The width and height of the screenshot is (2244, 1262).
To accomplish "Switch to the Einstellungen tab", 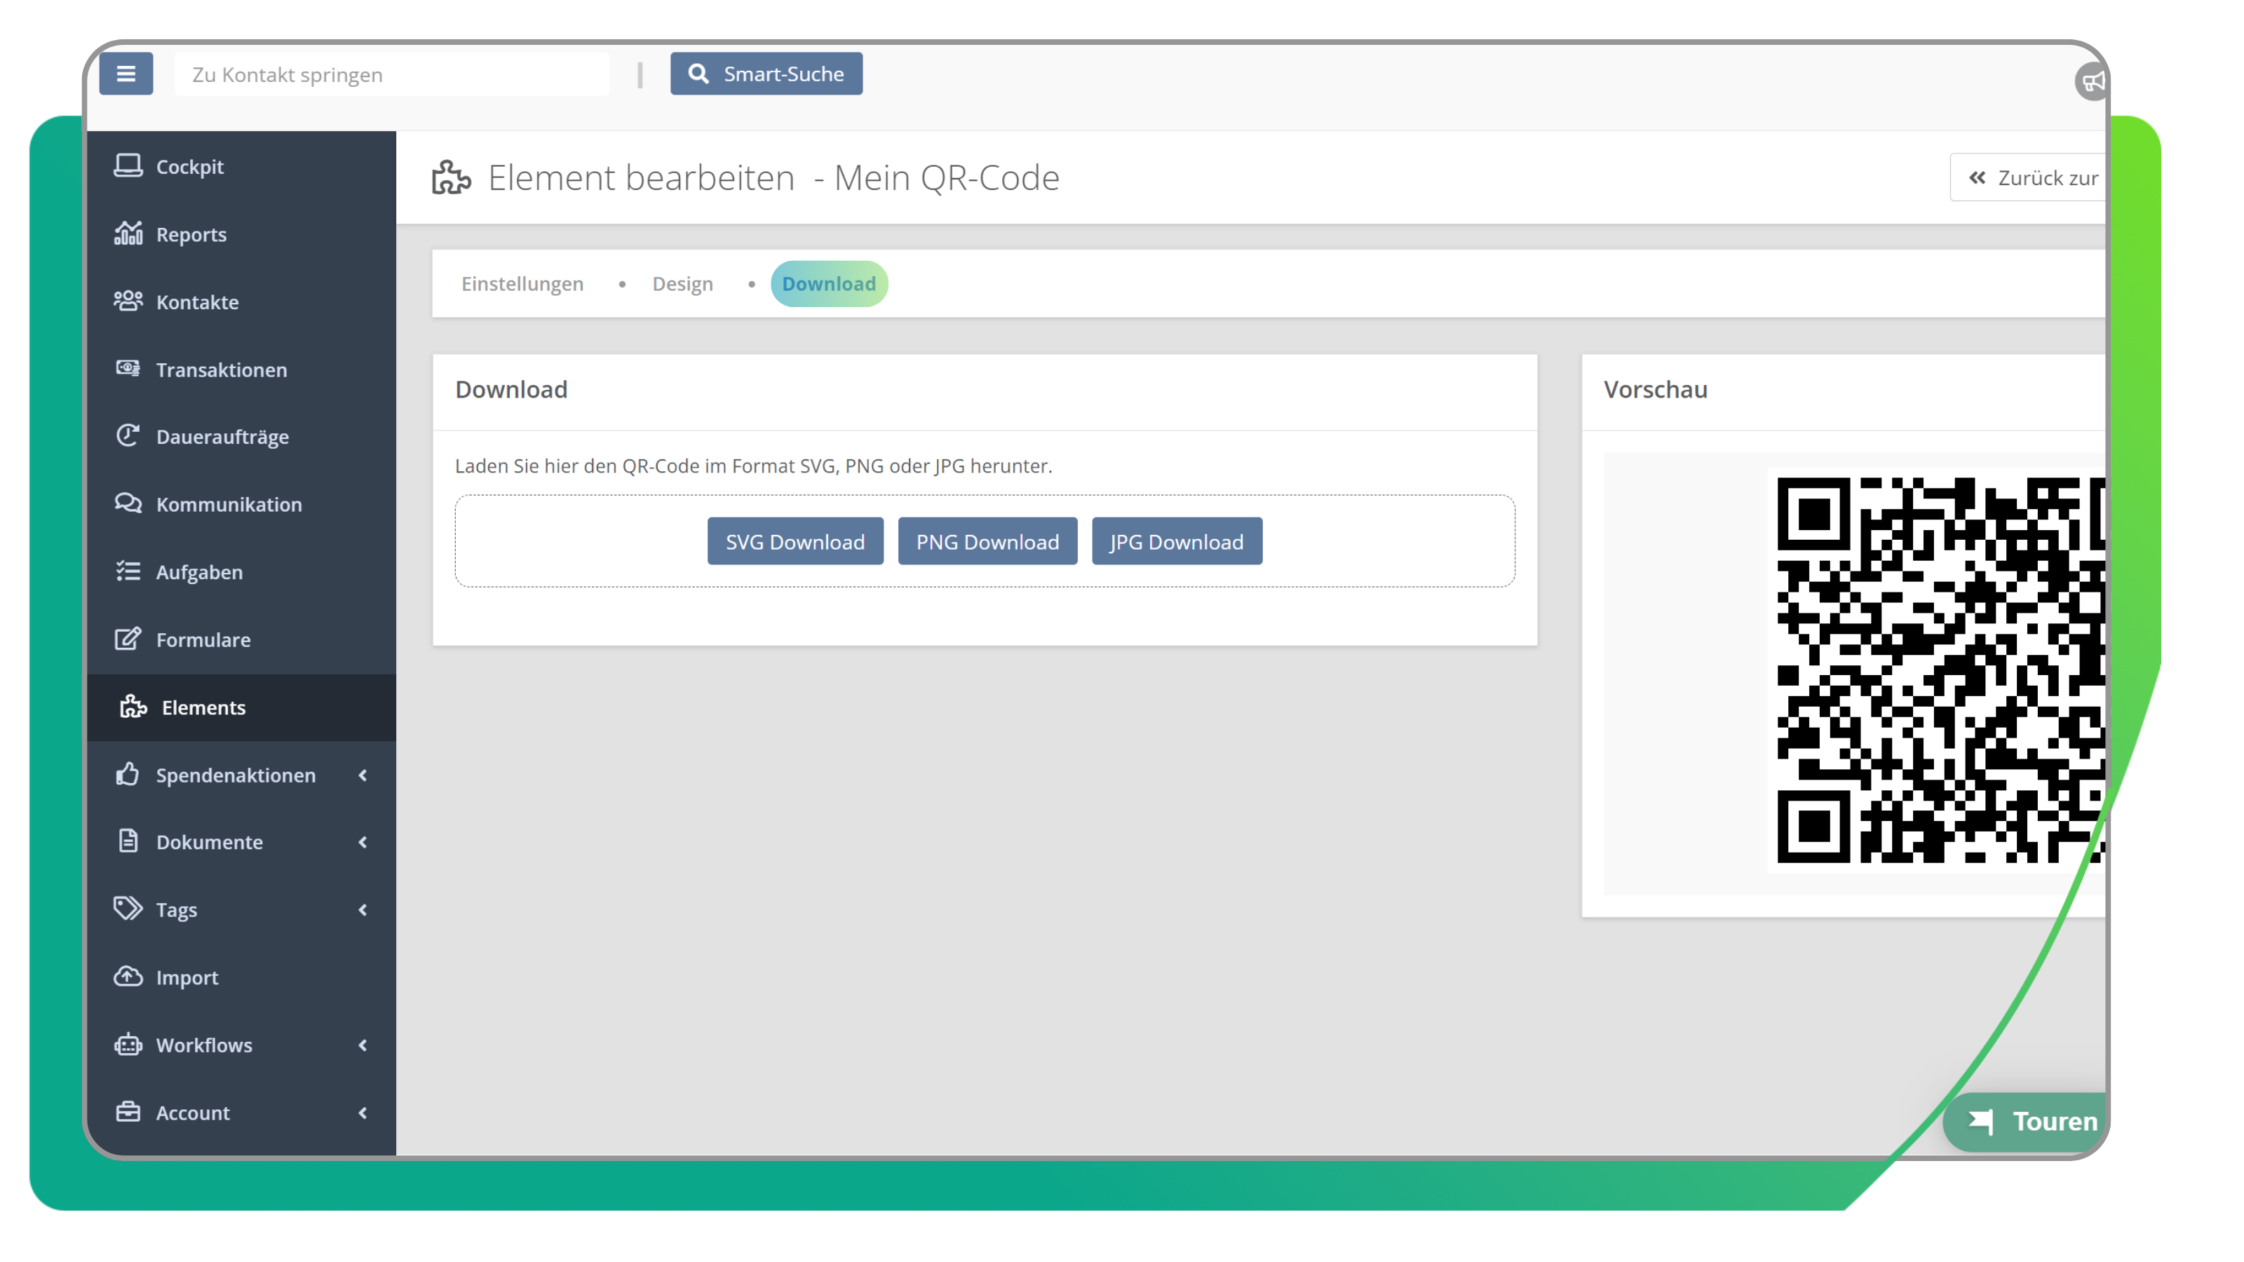I will [x=522, y=284].
